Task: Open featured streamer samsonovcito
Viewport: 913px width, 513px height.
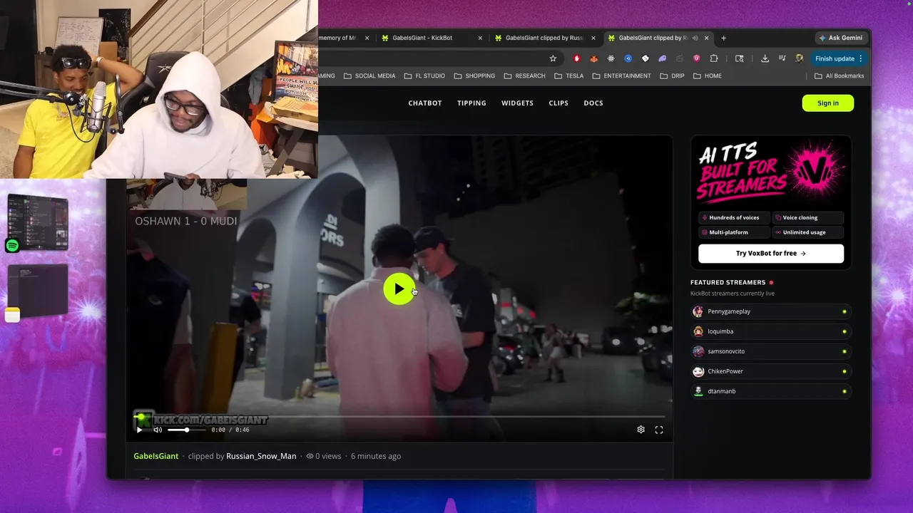Action: pyautogui.click(x=771, y=351)
